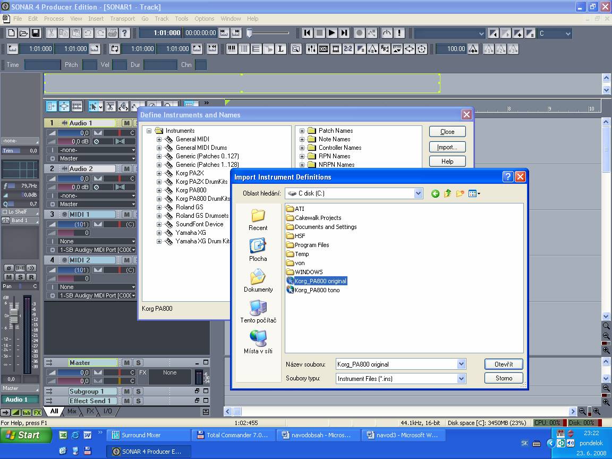Open the Soubory typu file type dropdown

(x=461, y=378)
